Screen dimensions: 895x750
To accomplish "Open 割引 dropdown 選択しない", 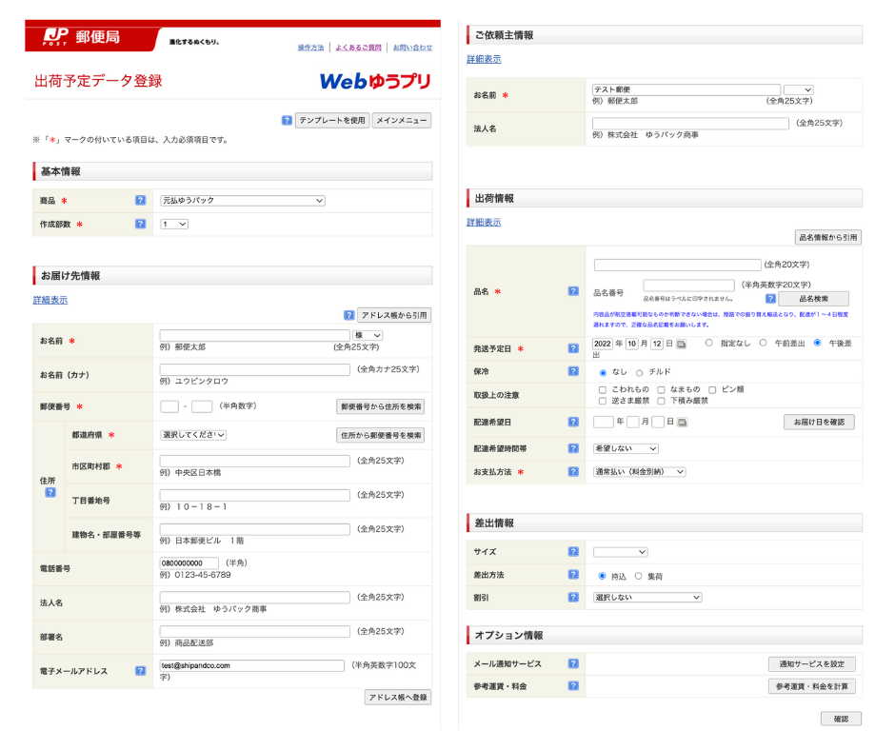I will point(647,597).
